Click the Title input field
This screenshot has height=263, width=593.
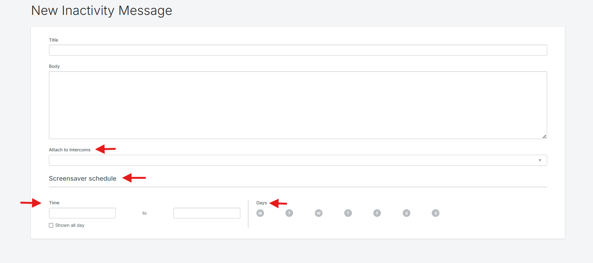coord(298,50)
